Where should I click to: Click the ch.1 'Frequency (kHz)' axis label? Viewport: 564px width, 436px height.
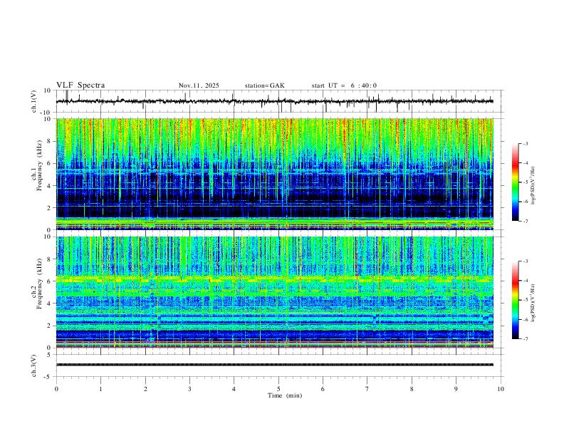click(39, 166)
